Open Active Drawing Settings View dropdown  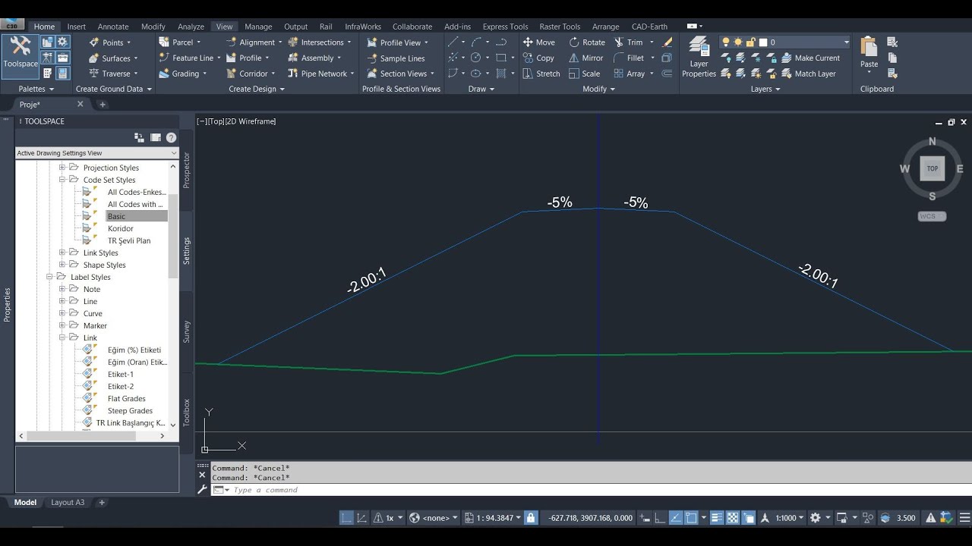(97, 153)
